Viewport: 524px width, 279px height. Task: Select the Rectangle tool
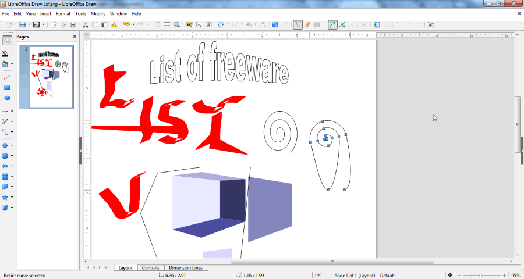tap(7, 88)
